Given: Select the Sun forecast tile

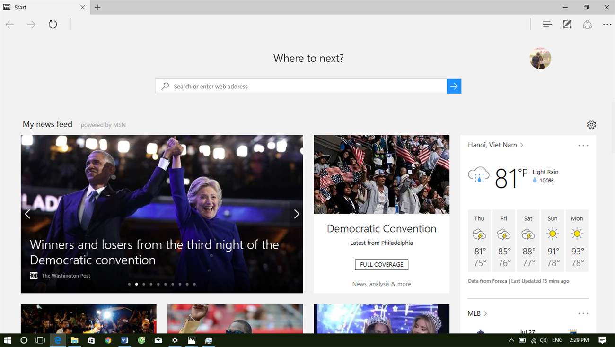Looking at the screenshot, I should coord(553,241).
